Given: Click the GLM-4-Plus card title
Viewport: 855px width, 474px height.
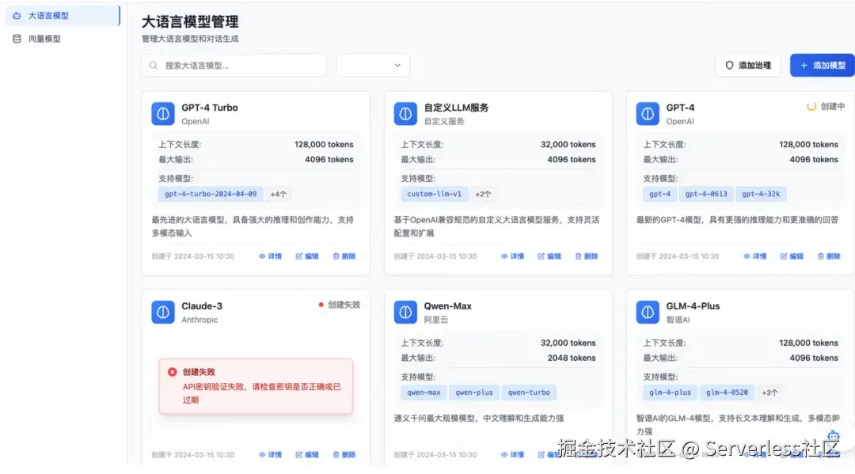Looking at the screenshot, I should (693, 306).
